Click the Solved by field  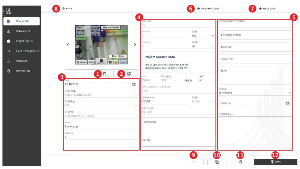[255, 114]
